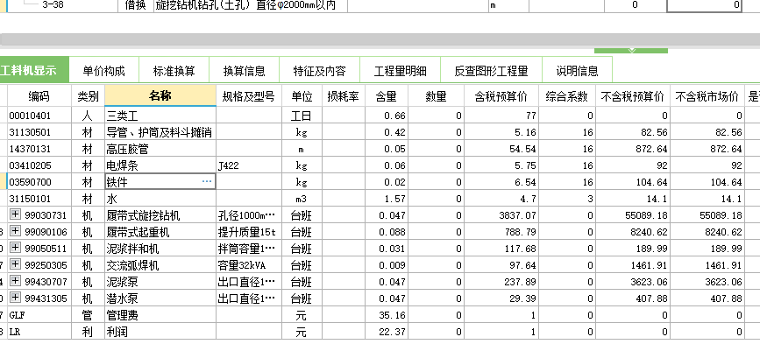Screen dimensions: 760x344
Task: Click the 不含税预算价 column header
Action: [633, 96]
